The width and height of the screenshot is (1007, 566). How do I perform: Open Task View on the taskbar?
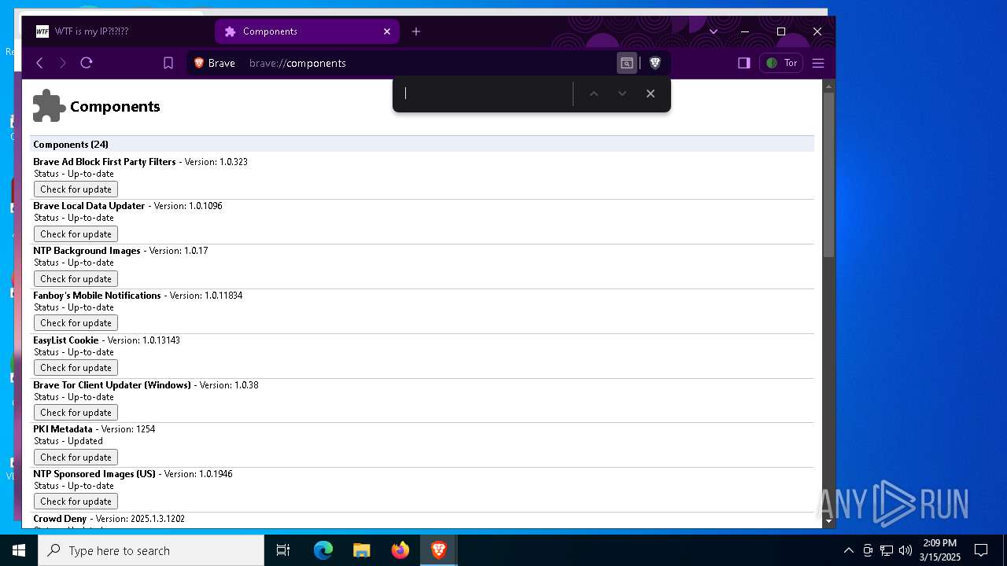click(283, 550)
